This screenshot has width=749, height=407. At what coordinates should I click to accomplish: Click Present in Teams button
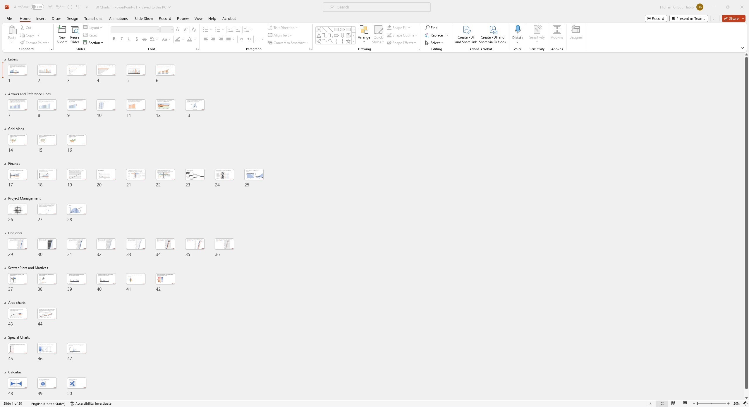coord(688,18)
